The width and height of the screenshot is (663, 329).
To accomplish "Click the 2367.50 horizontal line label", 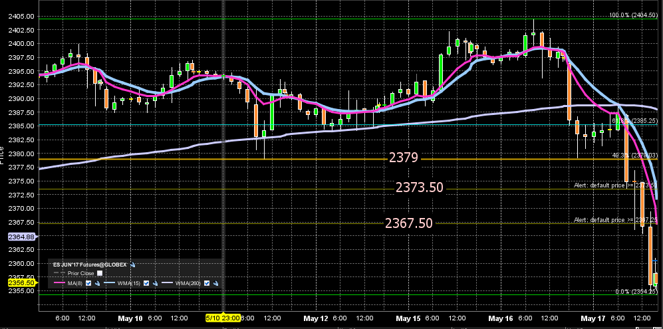I will (408, 223).
